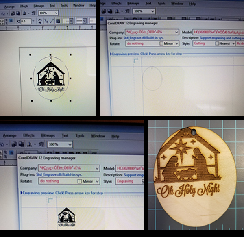Click the Model field in the Cutting dialog
244x237 pixels.
[x=218, y=32]
